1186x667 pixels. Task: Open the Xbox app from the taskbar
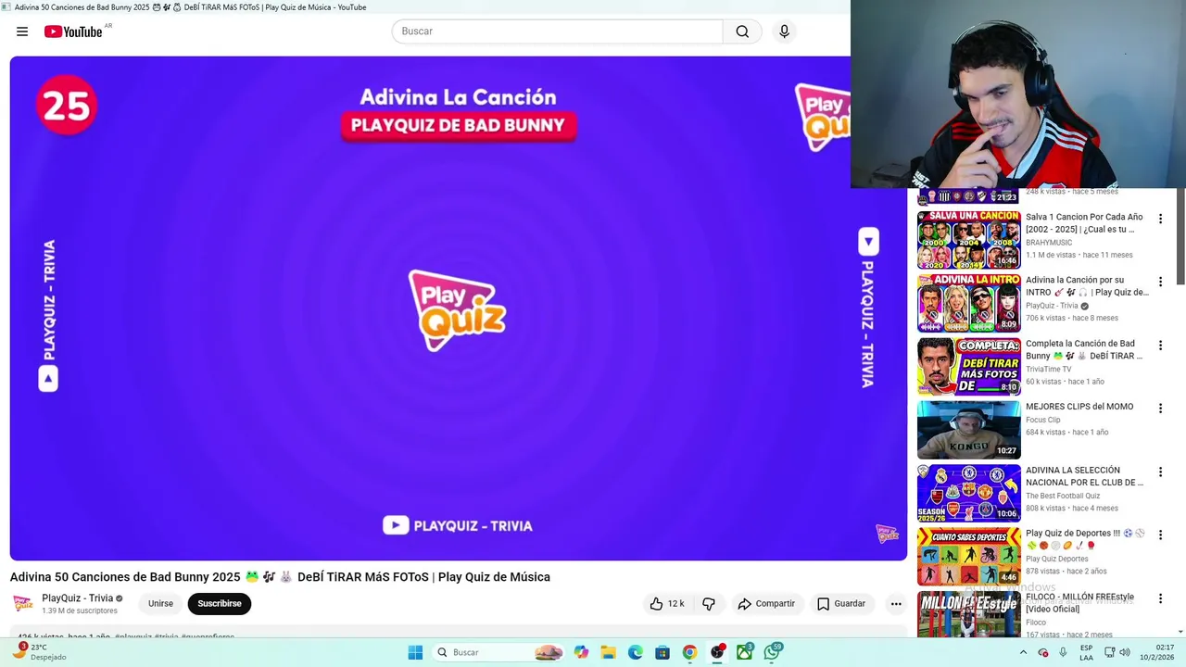(744, 652)
